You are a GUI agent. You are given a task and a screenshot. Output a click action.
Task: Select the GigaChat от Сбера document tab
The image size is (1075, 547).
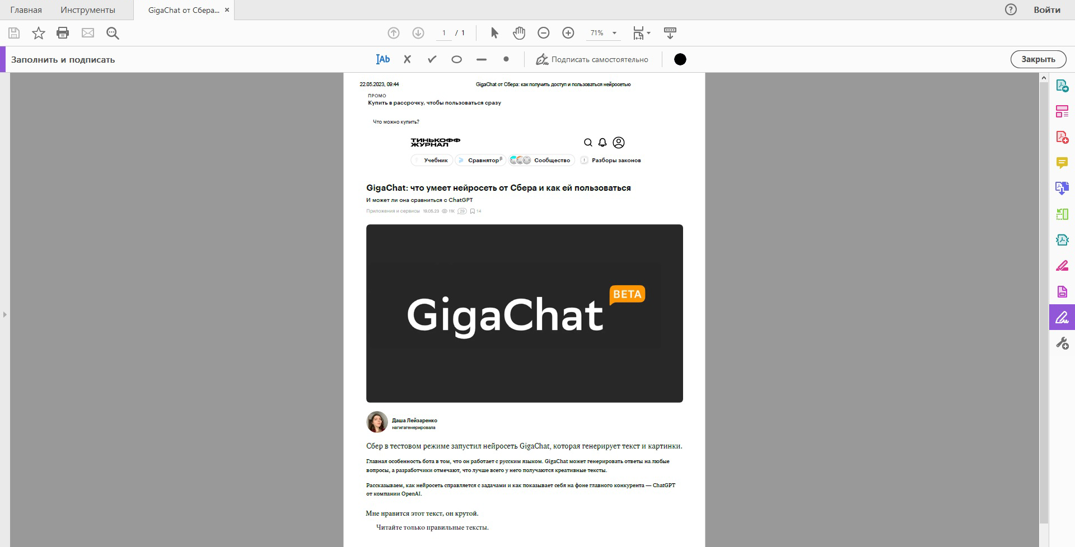184,10
